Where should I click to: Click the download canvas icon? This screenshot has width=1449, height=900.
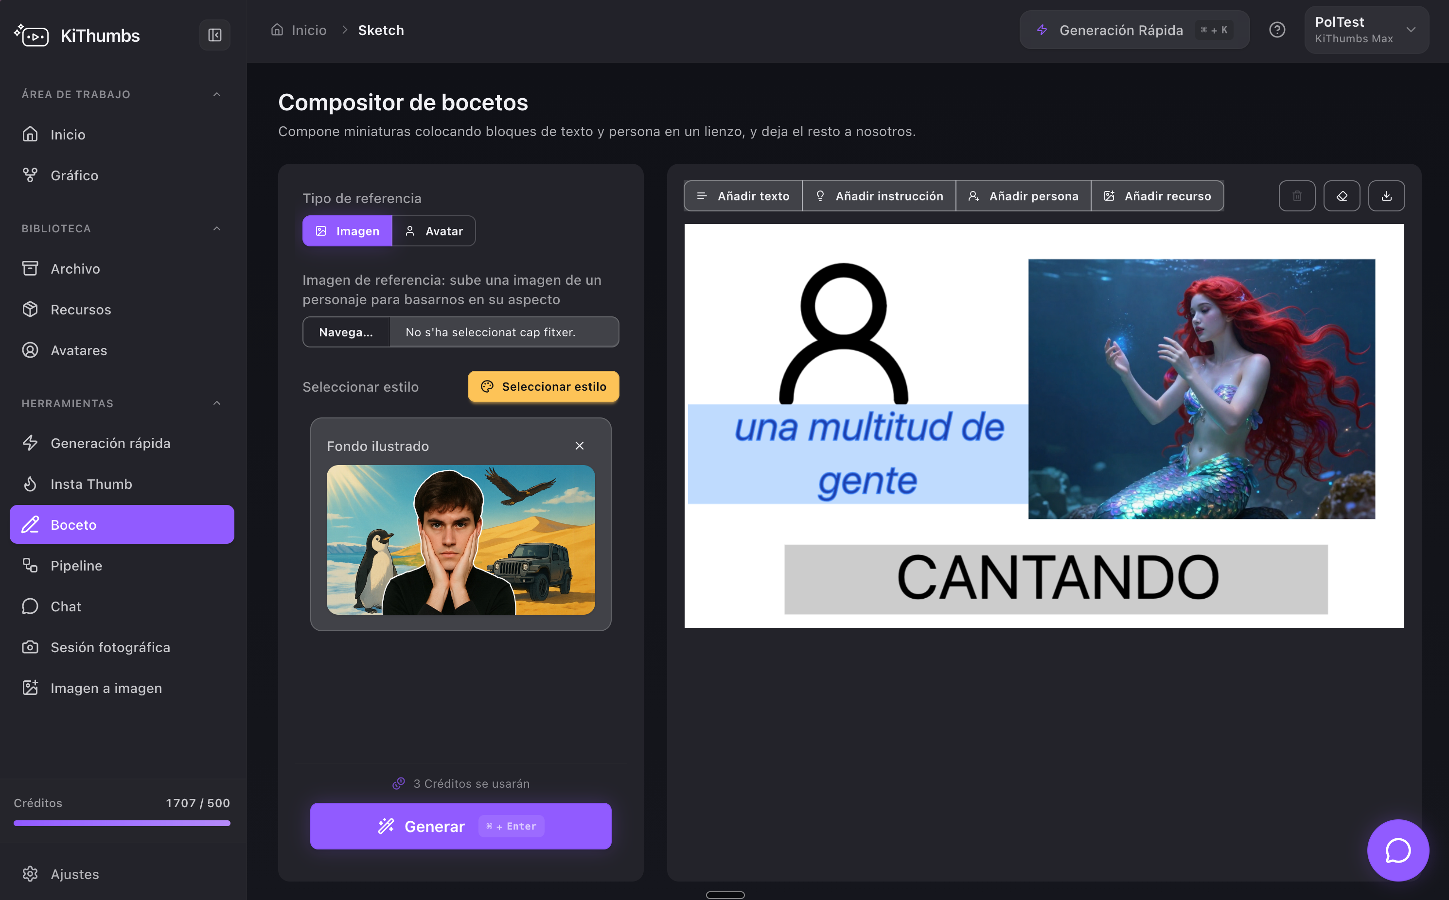click(x=1386, y=196)
